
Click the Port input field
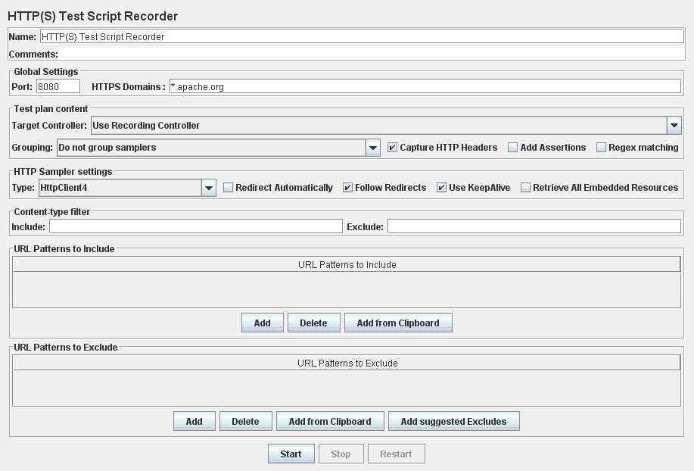click(58, 87)
